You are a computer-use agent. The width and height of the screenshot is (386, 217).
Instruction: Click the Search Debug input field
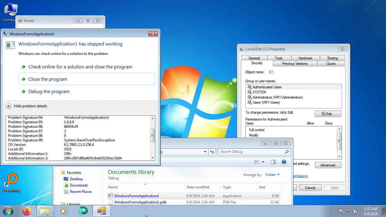click(252, 152)
